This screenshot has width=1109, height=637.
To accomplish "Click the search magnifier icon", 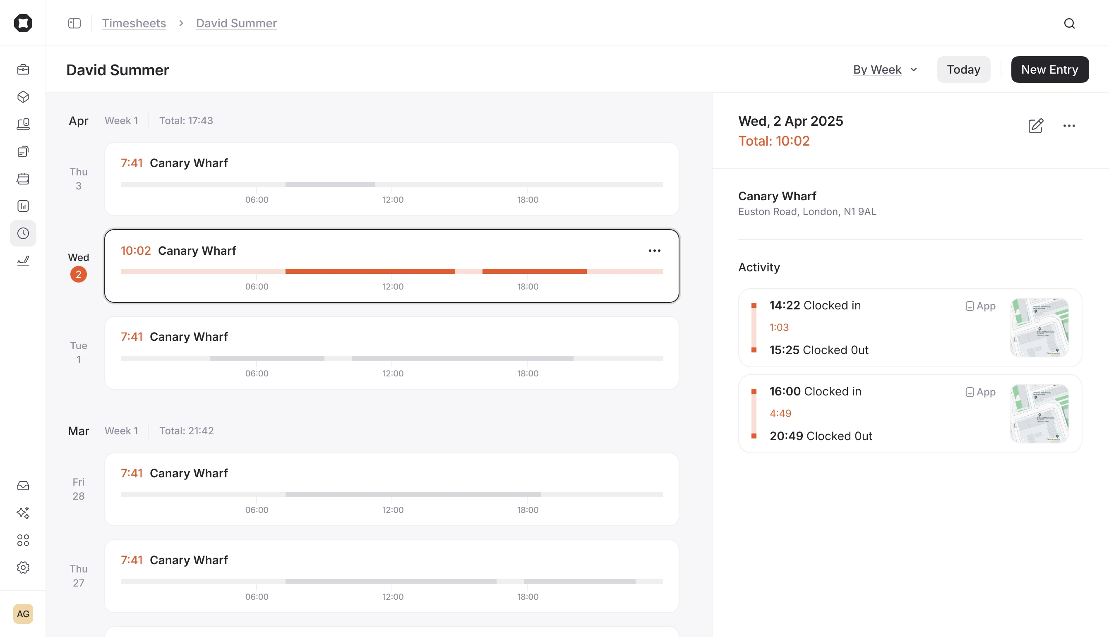I will (x=1069, y=23).
